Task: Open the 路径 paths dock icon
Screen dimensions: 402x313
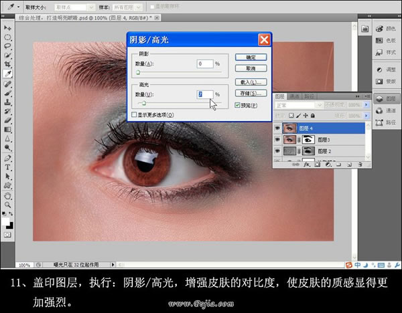Action: click(x=386, y=122)
